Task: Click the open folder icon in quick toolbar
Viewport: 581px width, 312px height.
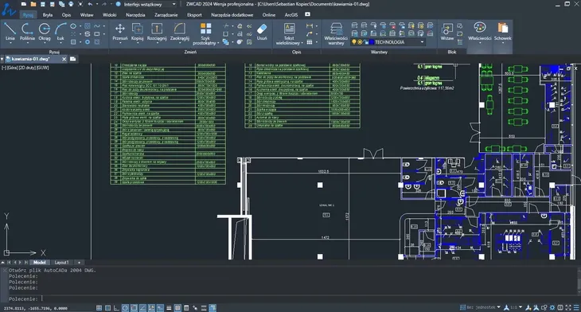Action: point(33,4)
